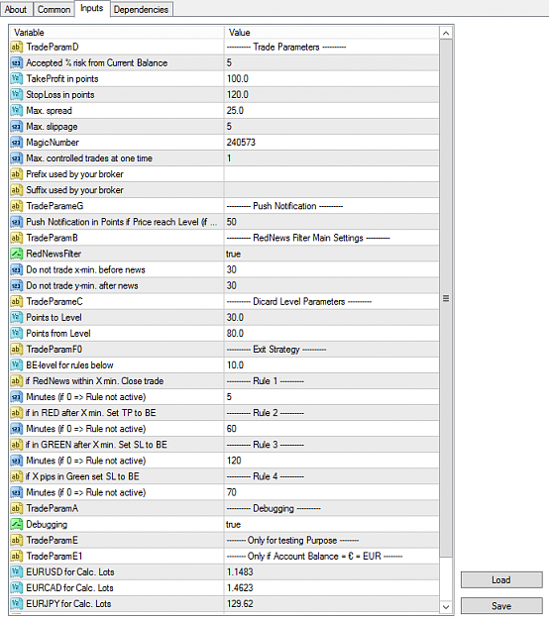
Task: Switch to the Common tab
Action: (54, 9)
